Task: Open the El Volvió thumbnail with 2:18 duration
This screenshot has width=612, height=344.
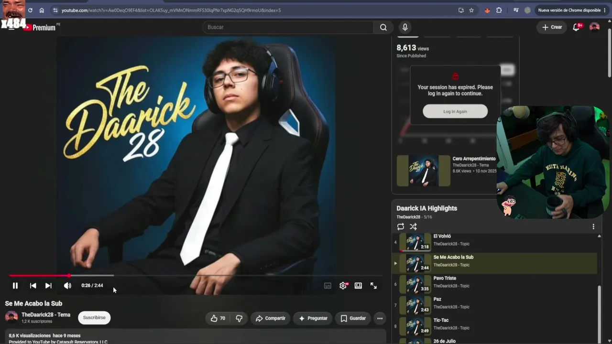Action: pos(415,242)
